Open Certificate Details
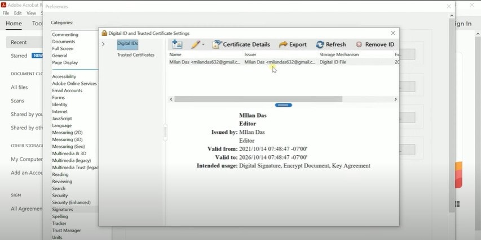 click(241, 44)
